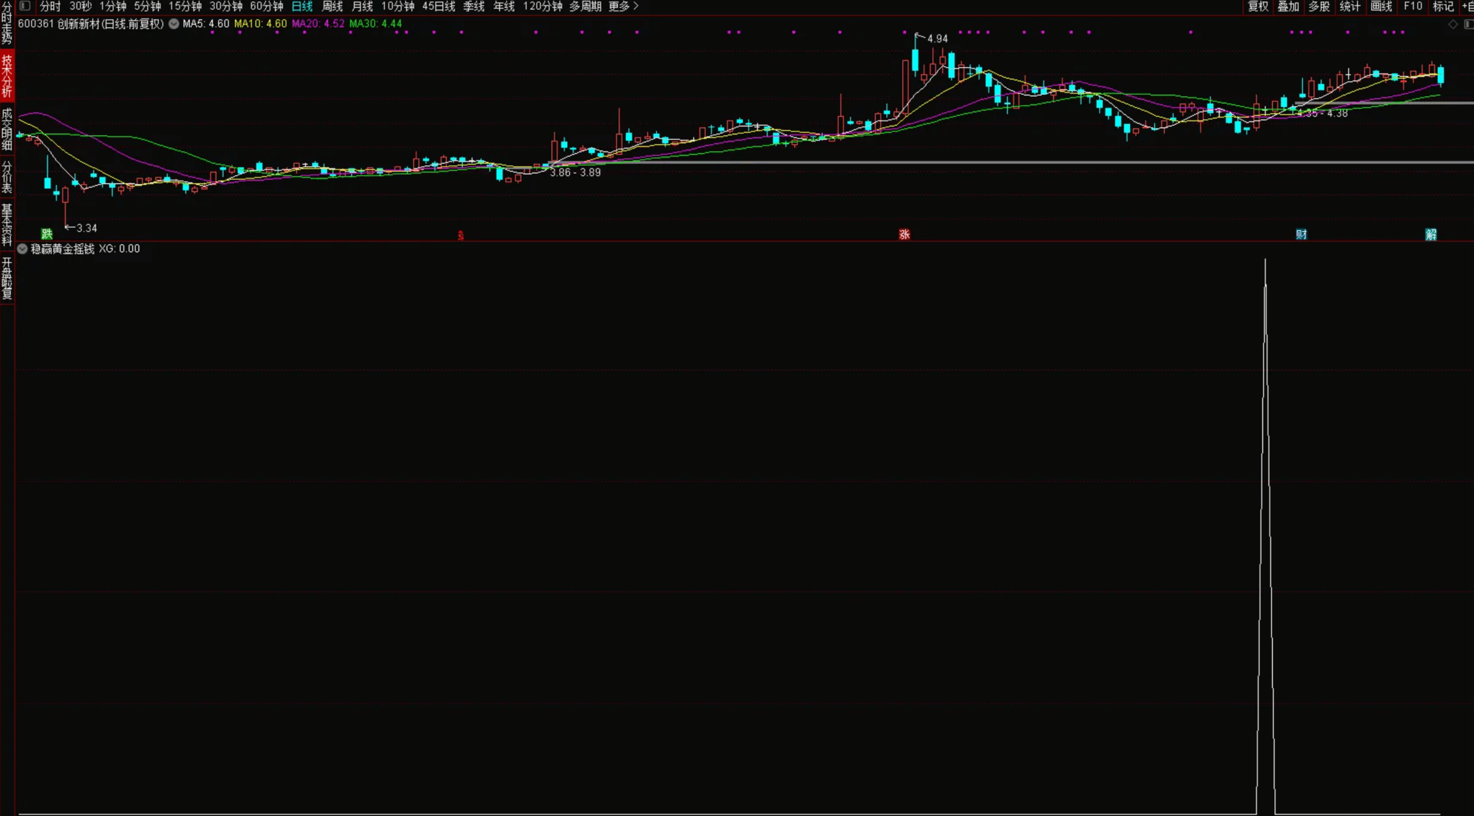Toggle the left panel layout icon
This screenshot has height=816, width=1474.
pyautogui.click(x=25, y=6)
